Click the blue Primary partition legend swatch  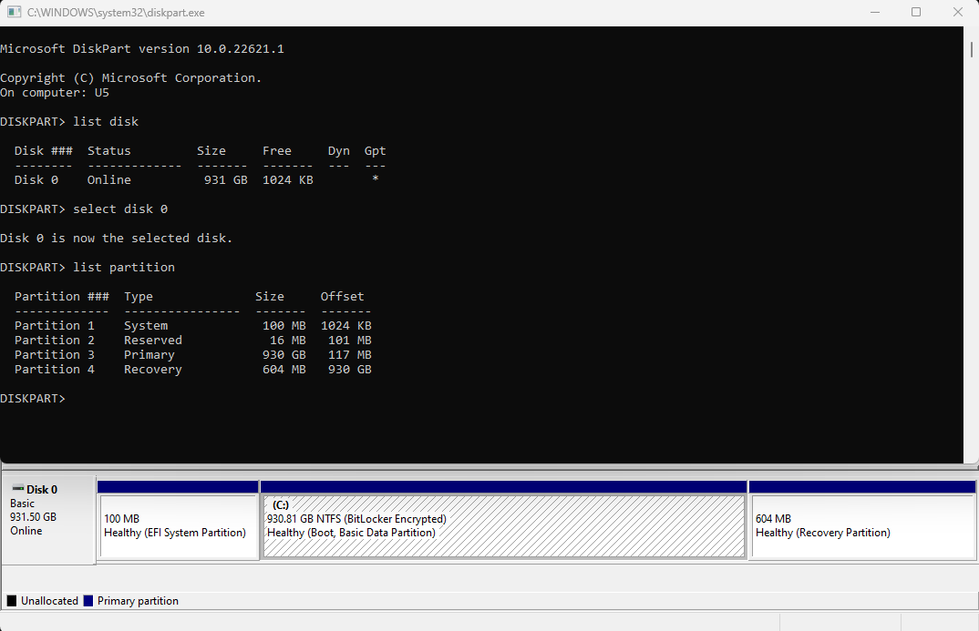pos(88,600)
